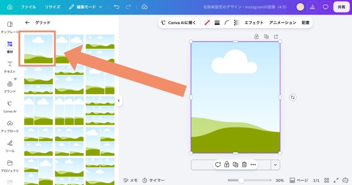Duplicate the page with top icon
The image size is (352, 185).
266,36
